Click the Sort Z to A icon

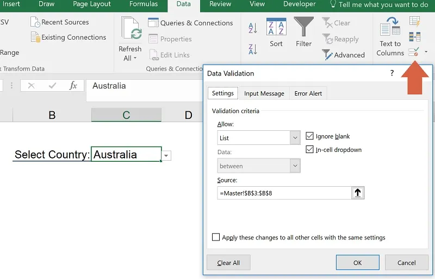coord(253,49)
